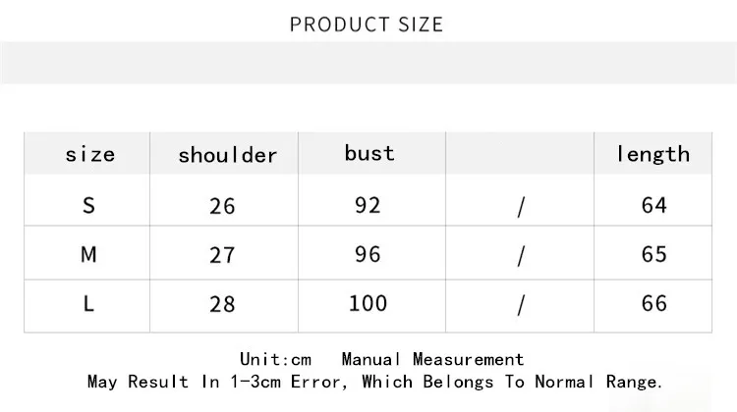Click the '1-3cm Error' disclaimer text
The image size is (737, 412).
click(x=375, y=382)
